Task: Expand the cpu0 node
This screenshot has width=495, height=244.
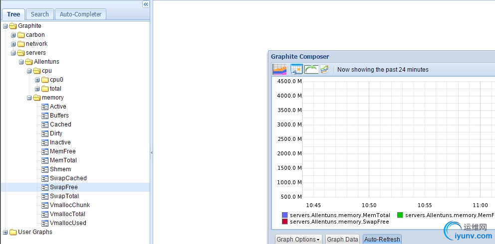Action: (37, 80)
